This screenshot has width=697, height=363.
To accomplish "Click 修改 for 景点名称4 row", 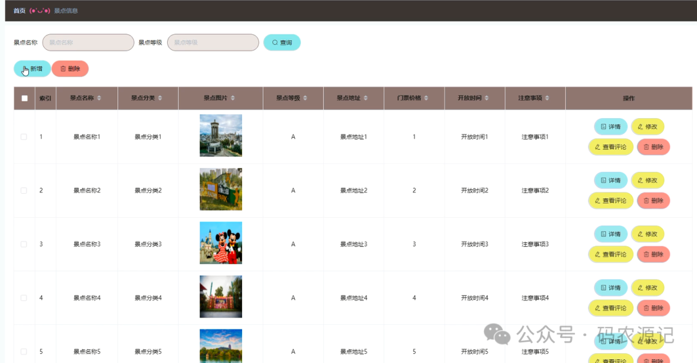I will pyautogui.click(x=648, y=288).
